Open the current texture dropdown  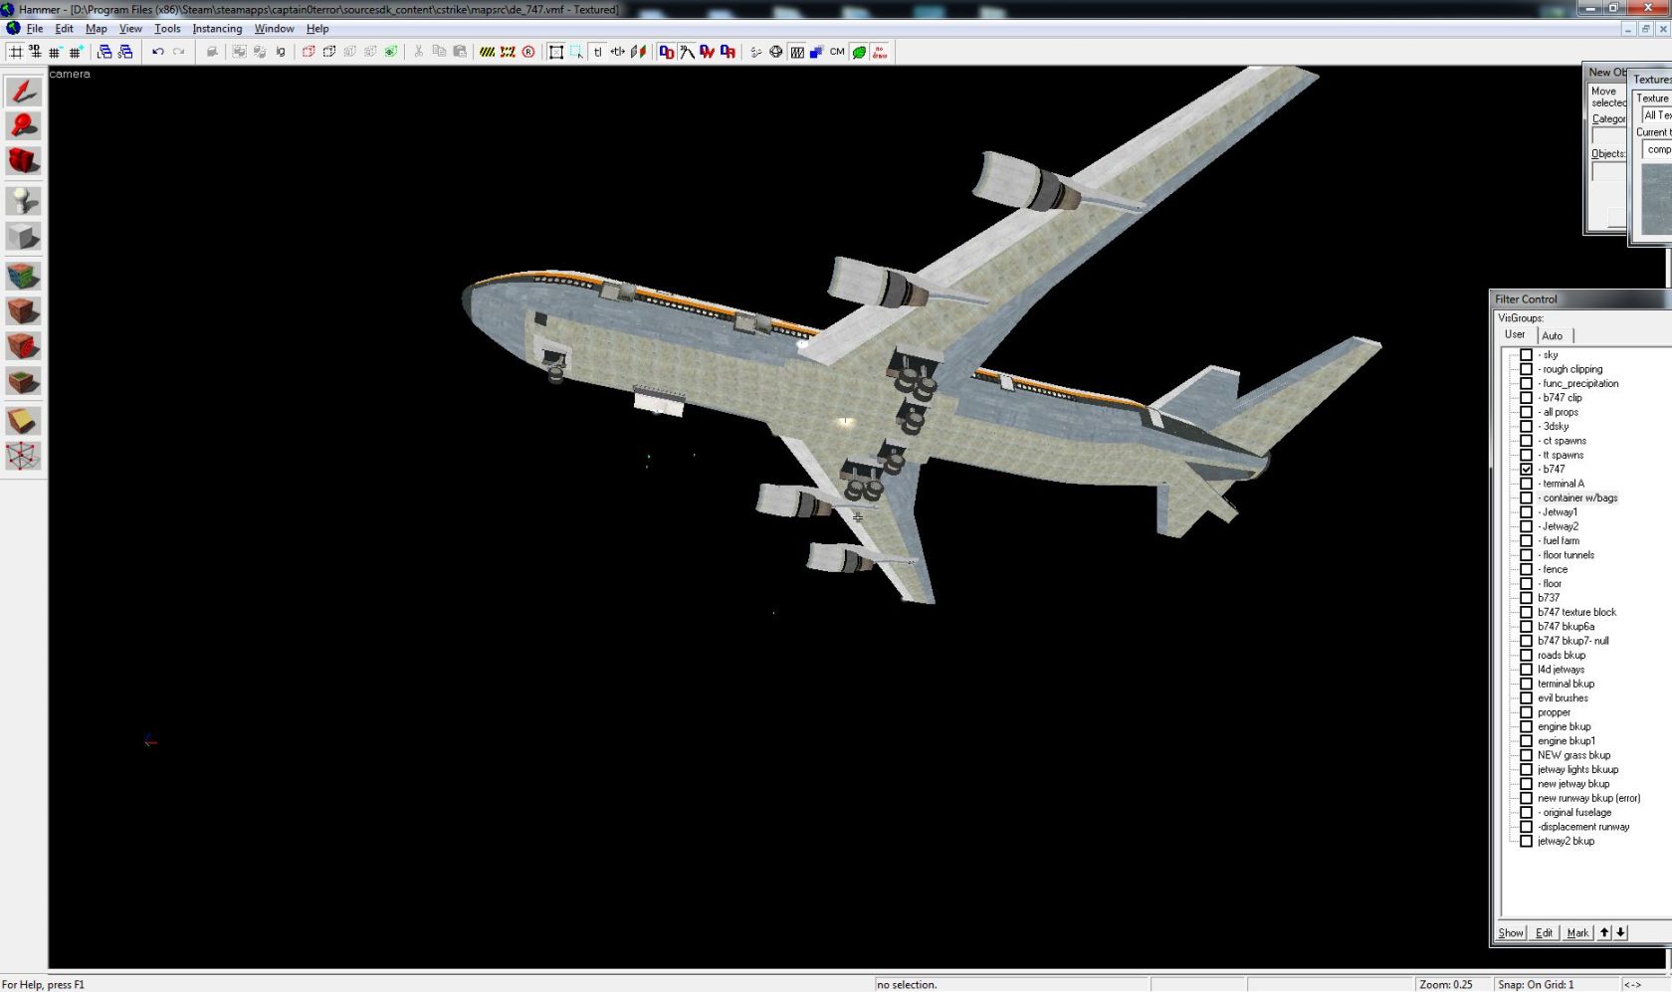[1657, 150]
